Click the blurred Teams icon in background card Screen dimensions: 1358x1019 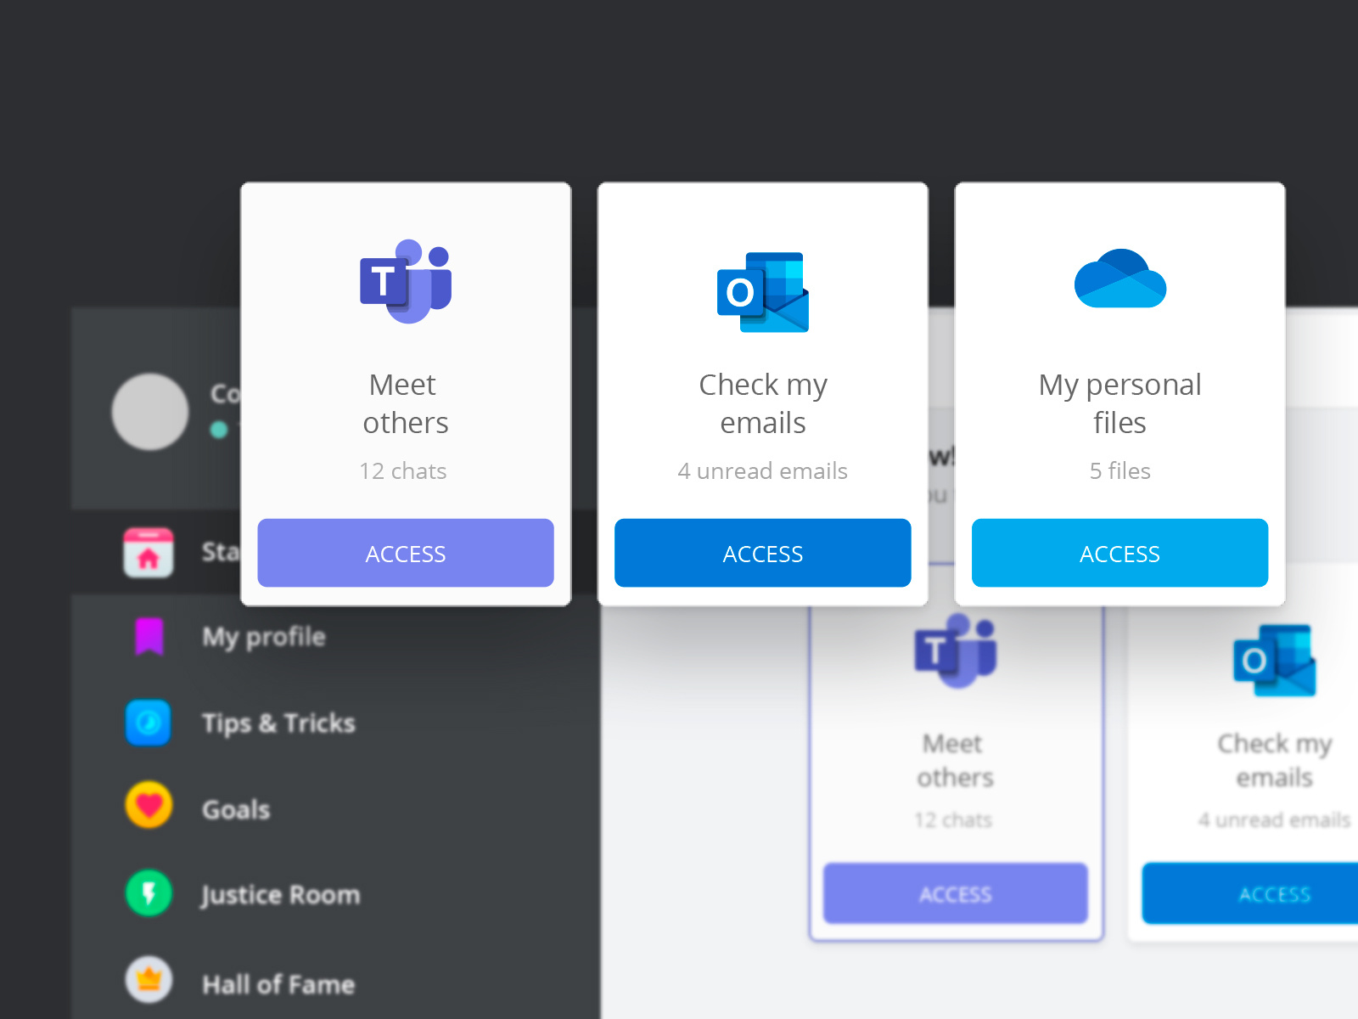point(956,650)
